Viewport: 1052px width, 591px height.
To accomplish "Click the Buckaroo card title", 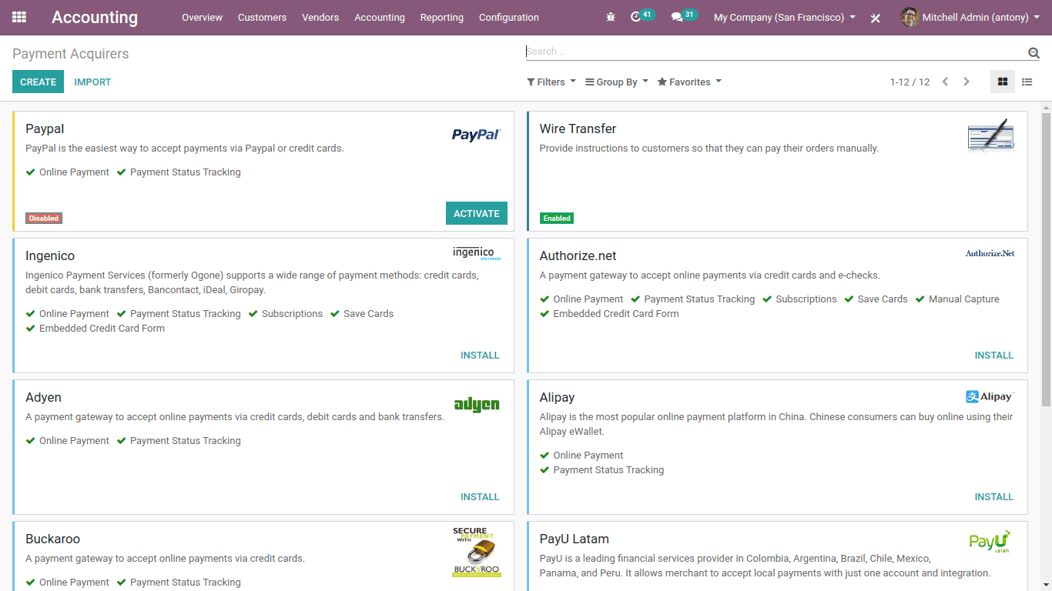I will (x=52, y=539).
